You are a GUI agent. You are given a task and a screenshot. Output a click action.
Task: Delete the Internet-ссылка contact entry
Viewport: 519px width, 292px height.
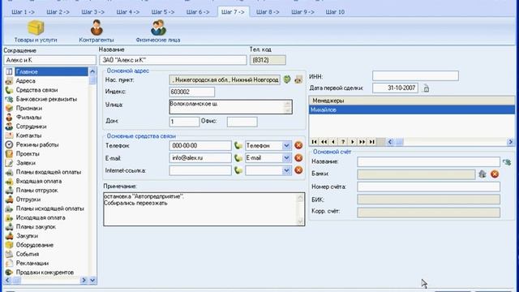(x=298, y=170)
